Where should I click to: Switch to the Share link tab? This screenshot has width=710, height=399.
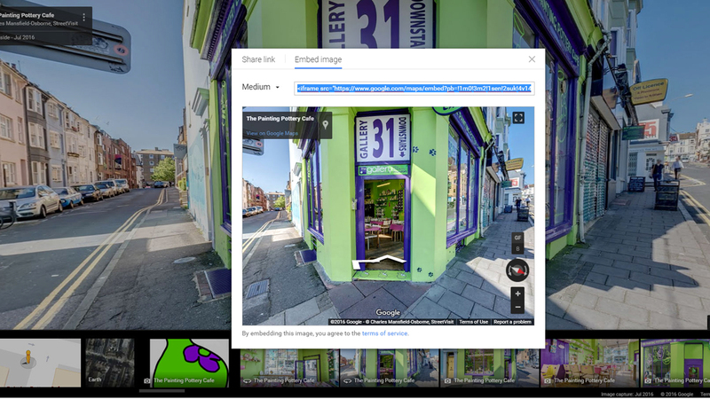[x=258, y=59]
